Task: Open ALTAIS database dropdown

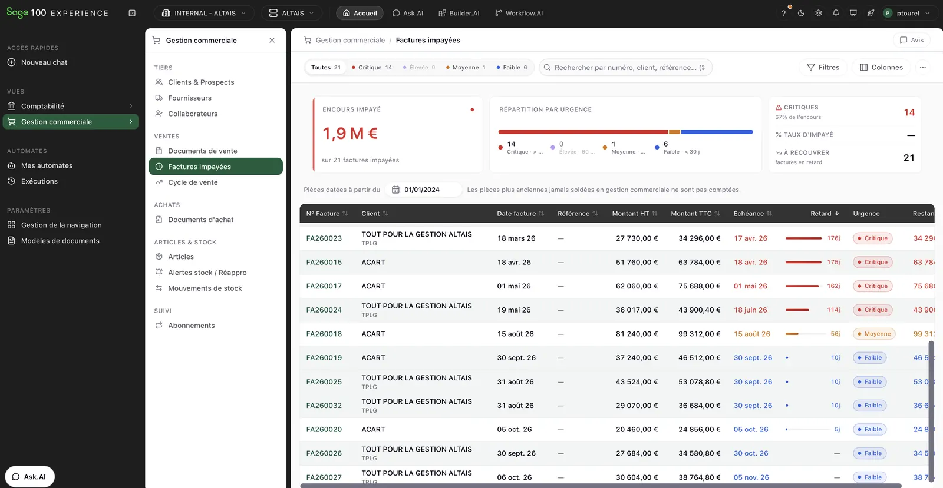Action: coord(292,13)
